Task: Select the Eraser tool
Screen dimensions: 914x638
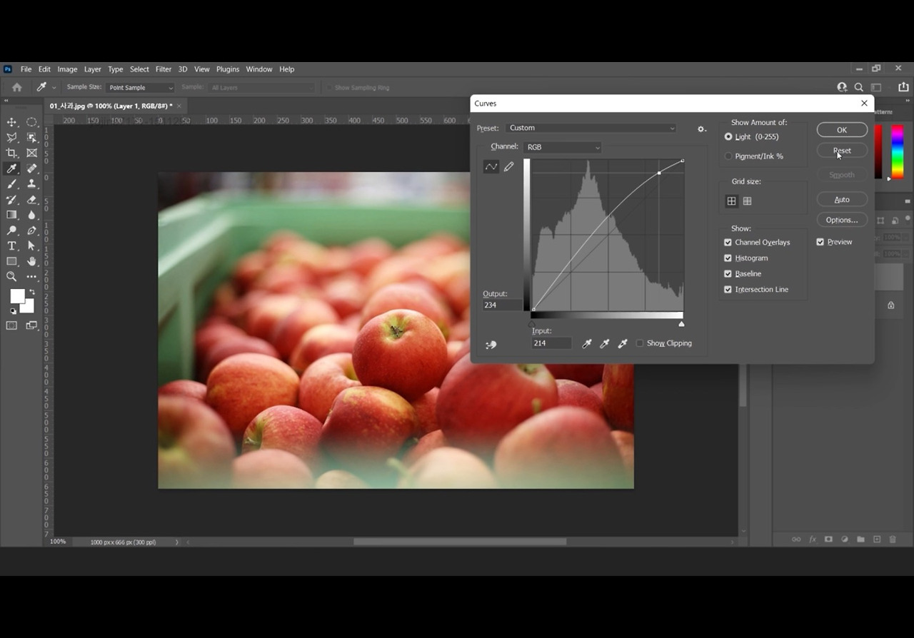Action: click(x=32, y=200)
